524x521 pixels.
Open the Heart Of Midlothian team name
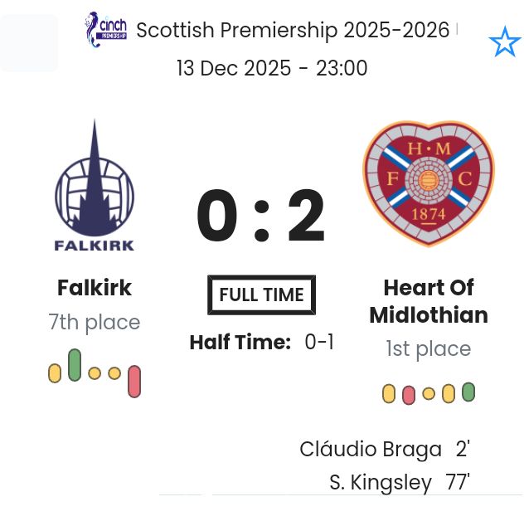click(428, 301)
